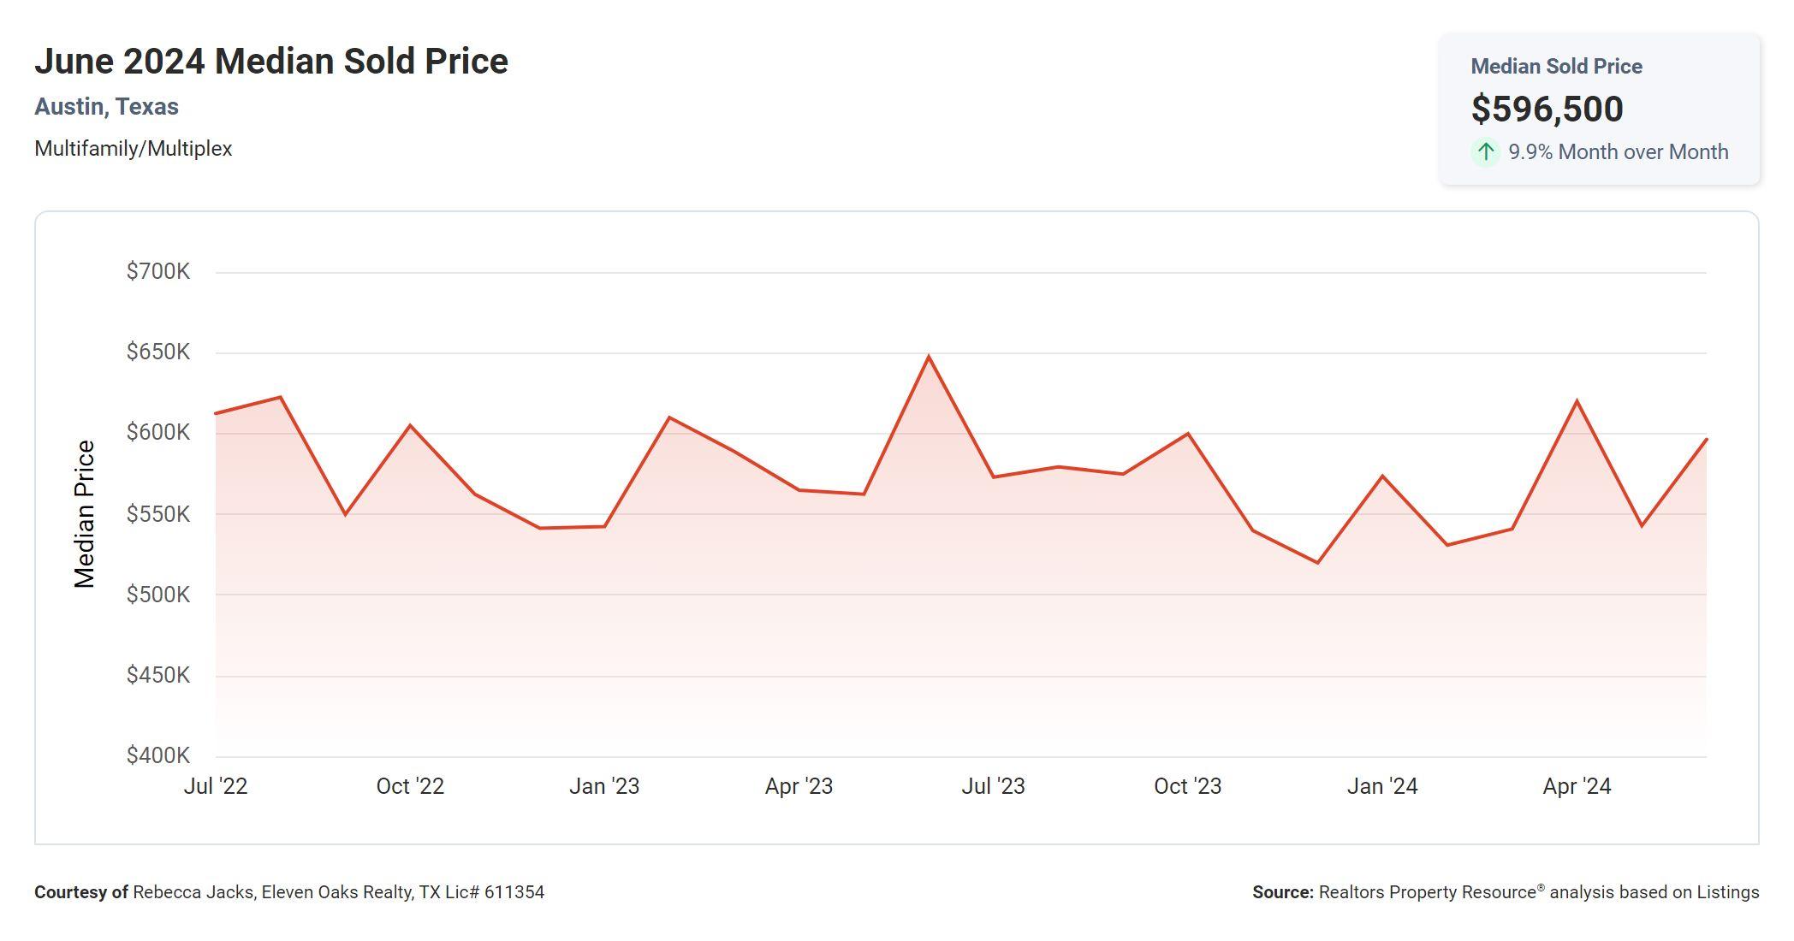The width and height of the screenshot is (1794, 941).
Task: Click the Oct '23 x-axis label
Action: coord(1187,786)
